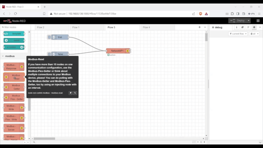This screenshot has height=148, width=263.
Task: Open the Node-RED hamburger main menu
Action: click(258, 21)
